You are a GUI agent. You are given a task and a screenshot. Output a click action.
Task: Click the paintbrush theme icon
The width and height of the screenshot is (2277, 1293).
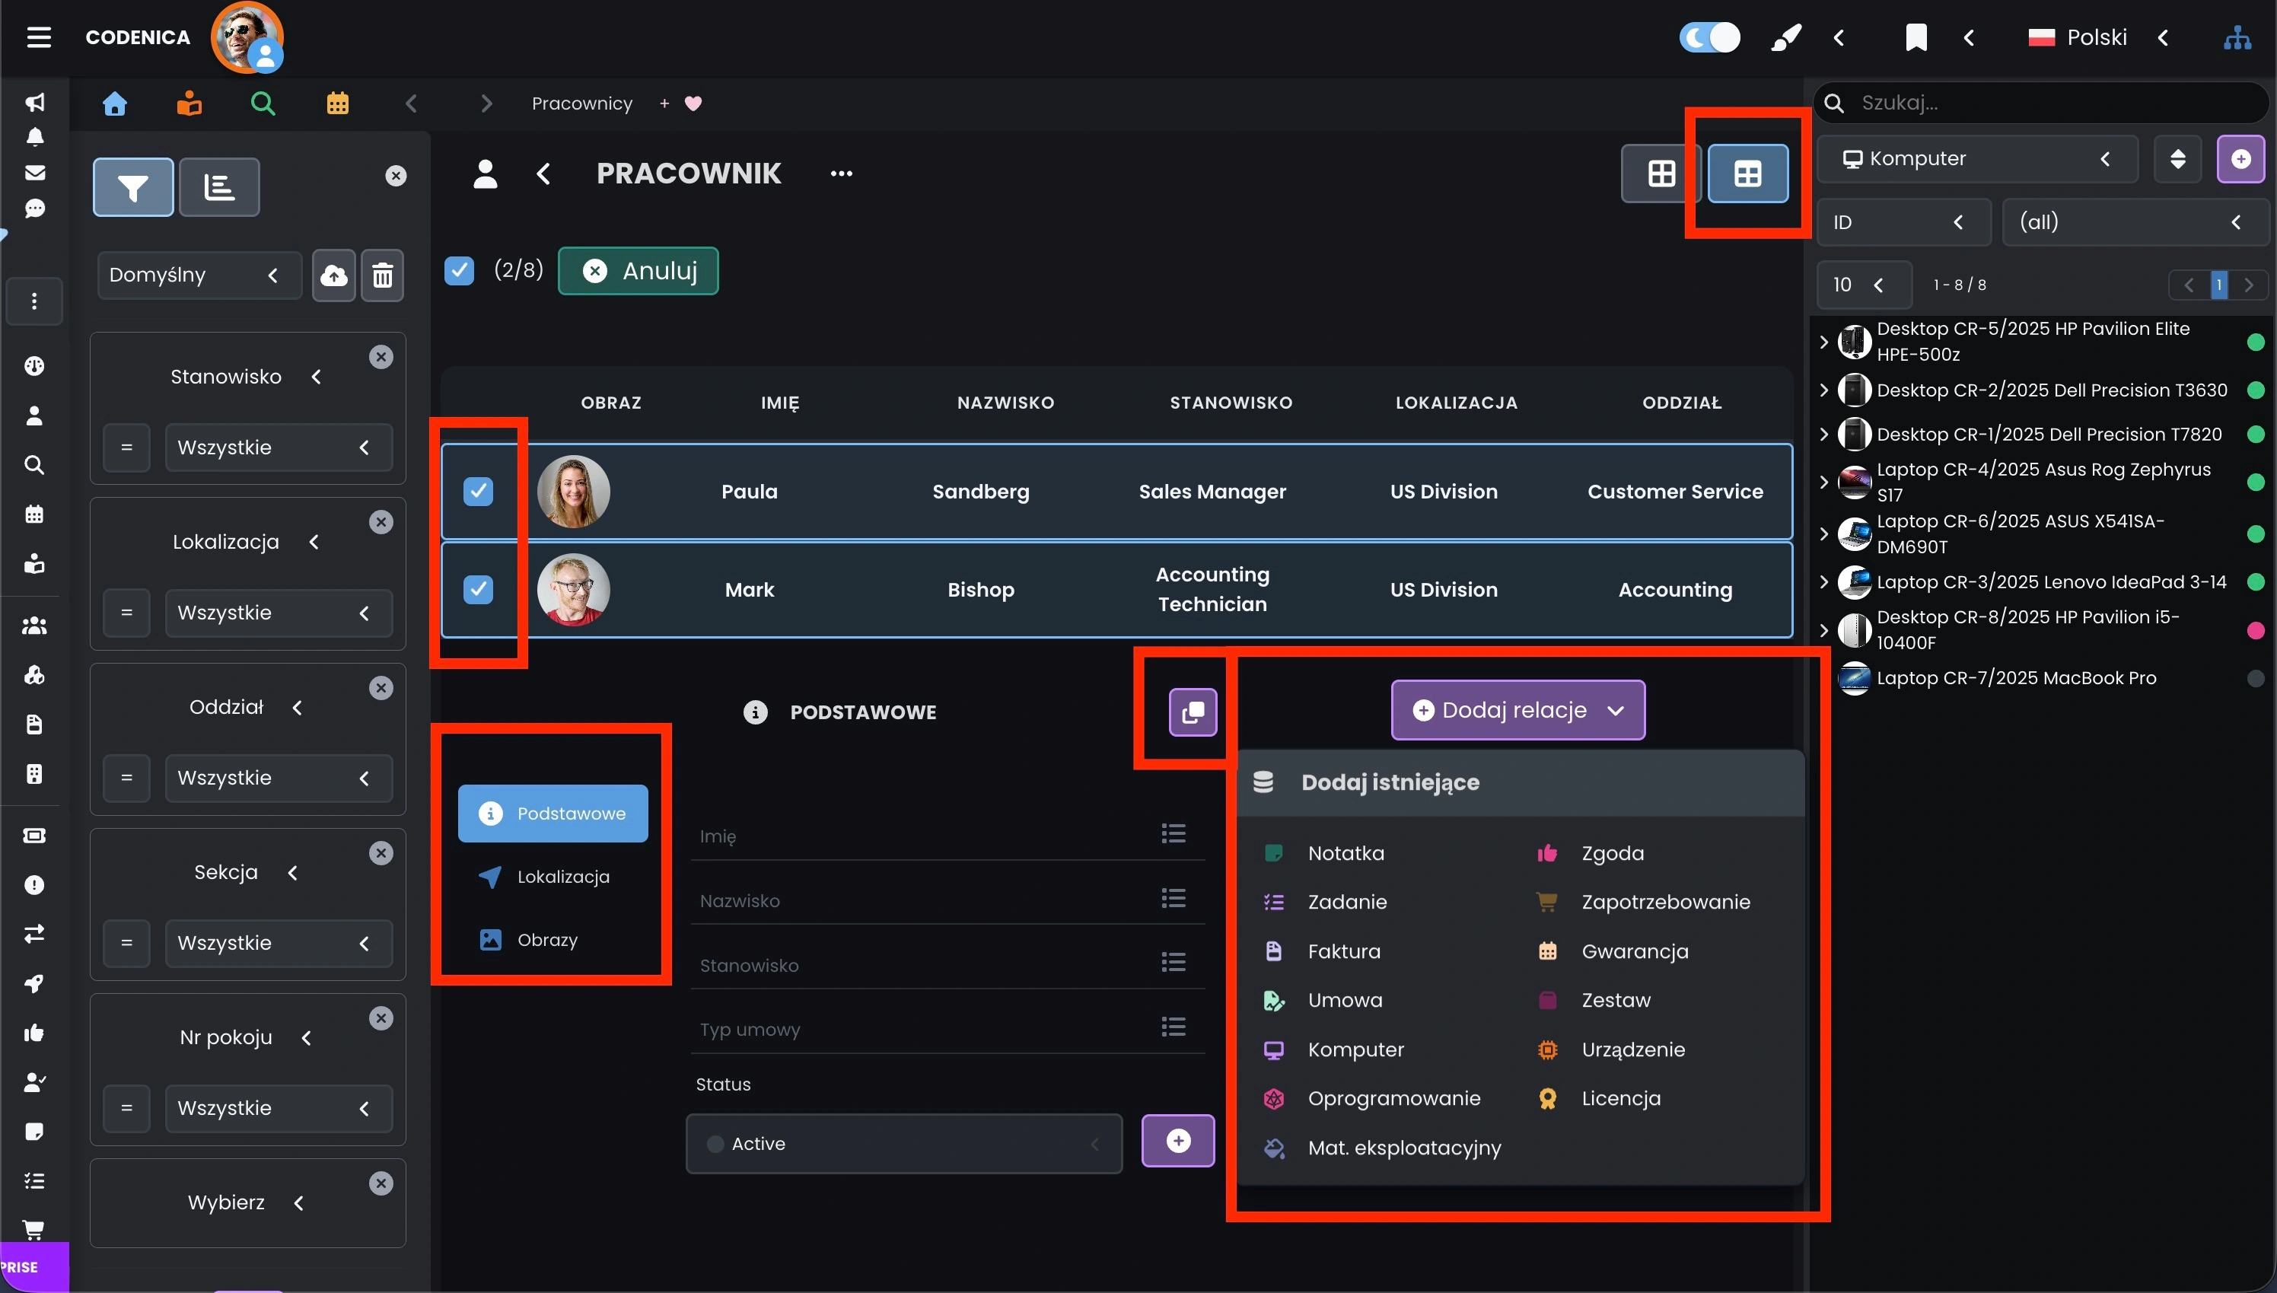pyautogui.click(x=1786, y=37)
